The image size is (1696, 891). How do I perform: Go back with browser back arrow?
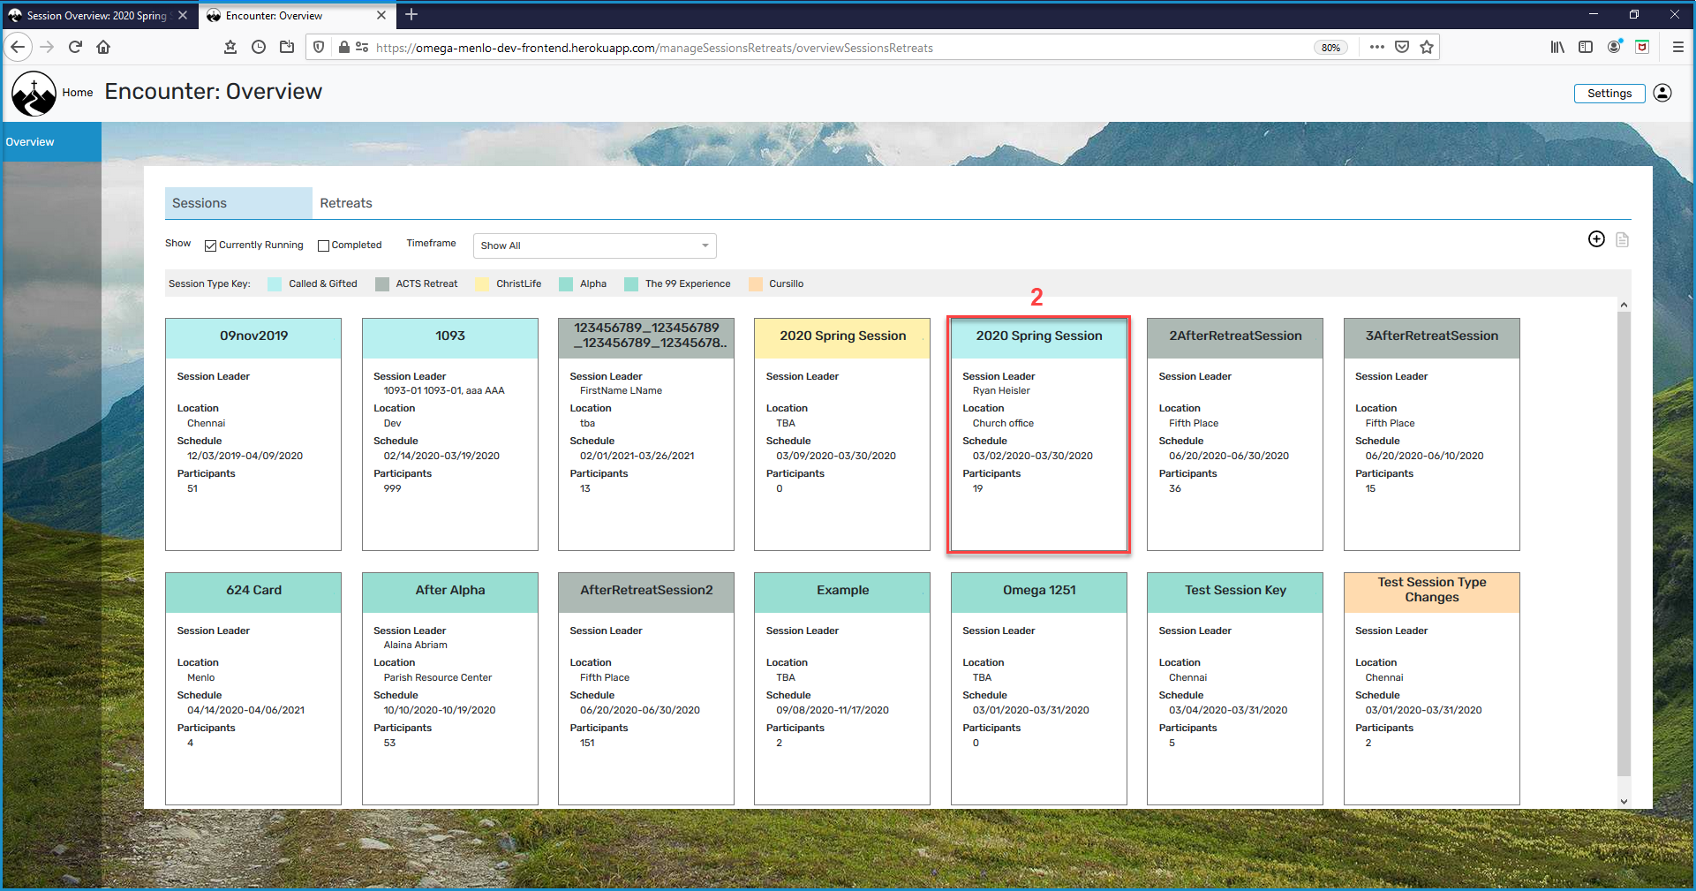pyautogui.click(x=19, y=48)
